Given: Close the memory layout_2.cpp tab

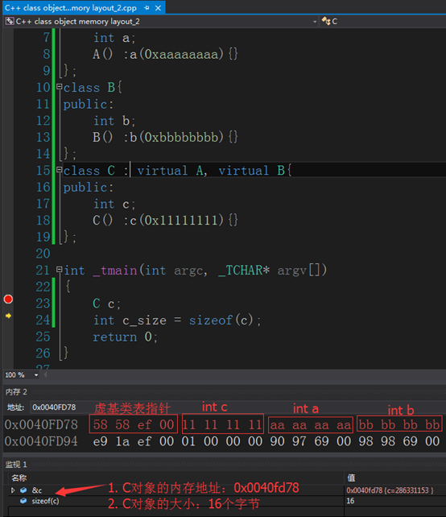Looking at the screenshot, I should 159,8.
